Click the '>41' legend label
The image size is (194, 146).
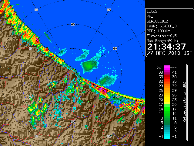[160, 68]
